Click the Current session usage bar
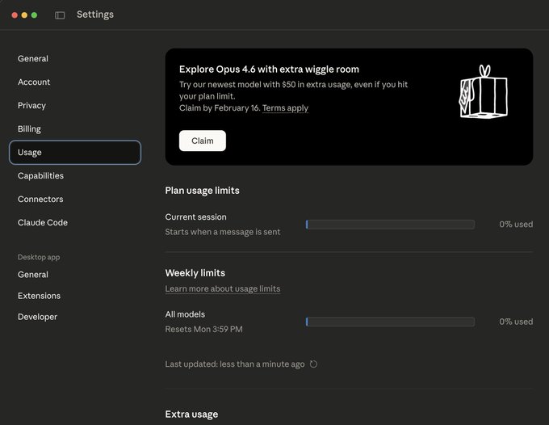Screen dimensions: 549x425 [390, 225]
